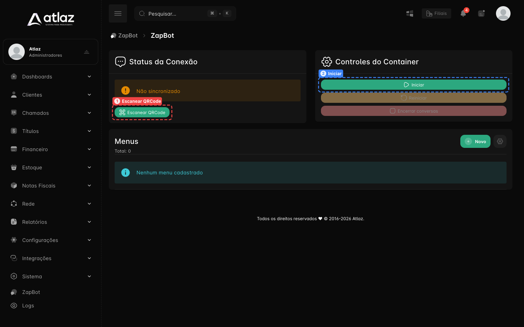Click the info icon in empty menu notice
Image resolution: width=524 pixels, height=327 pixels.
click(x=126, y=173)
